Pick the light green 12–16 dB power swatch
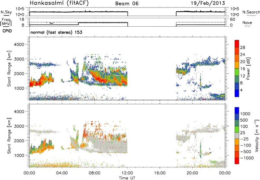Screen dimensions: 260x180 237,72
